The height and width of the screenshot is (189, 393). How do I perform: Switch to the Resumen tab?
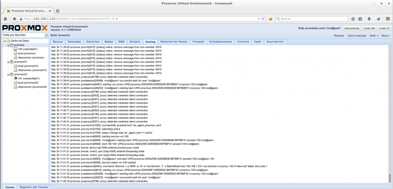click(74, 41)
